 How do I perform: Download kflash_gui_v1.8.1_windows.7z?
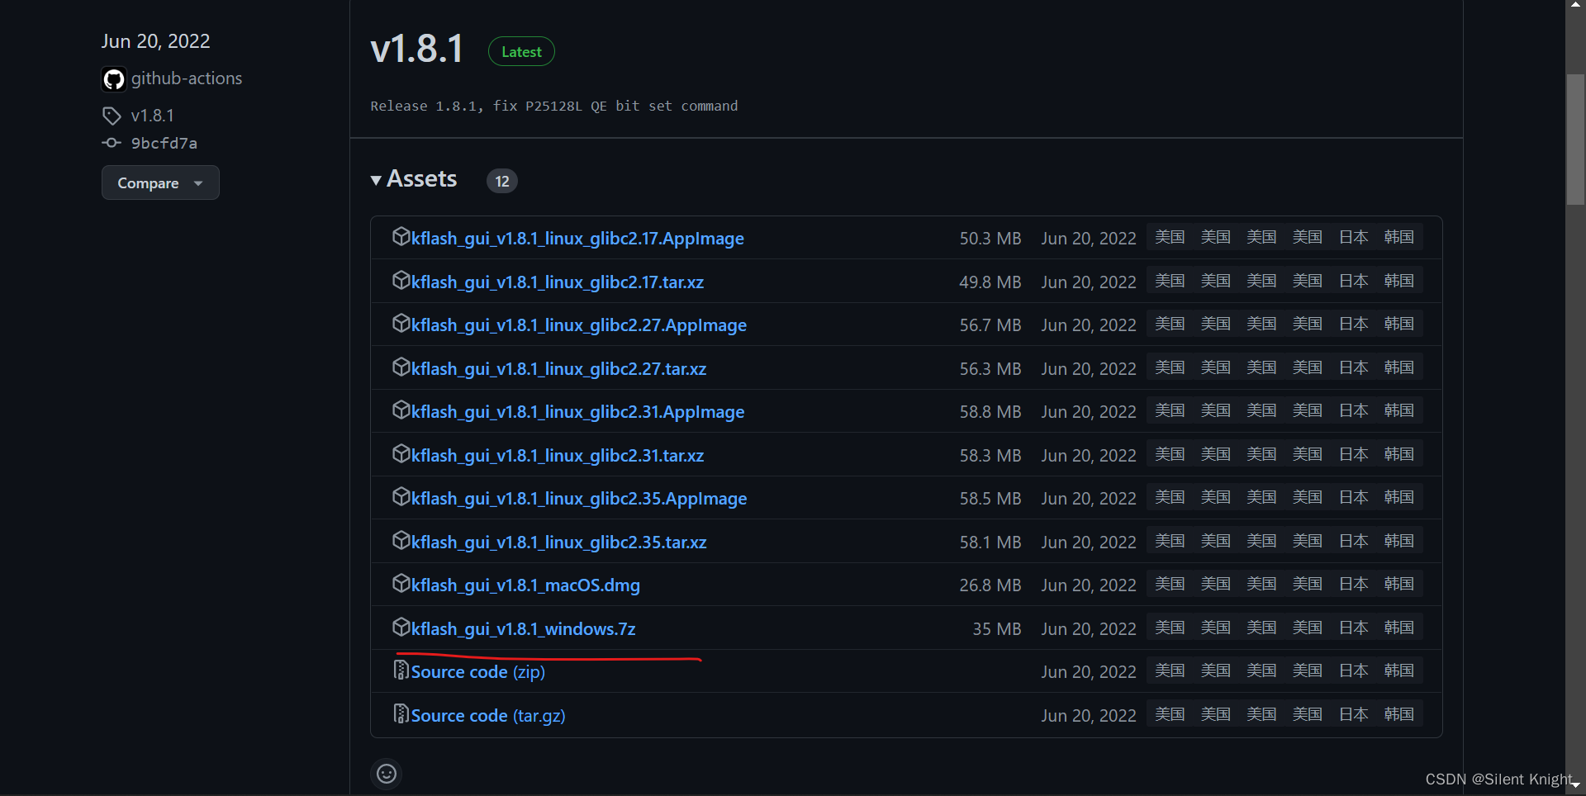tap(524, 629)
